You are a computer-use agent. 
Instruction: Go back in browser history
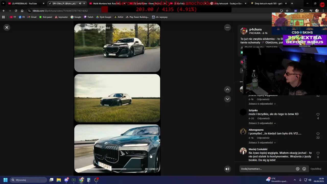(x=4, y=11)
